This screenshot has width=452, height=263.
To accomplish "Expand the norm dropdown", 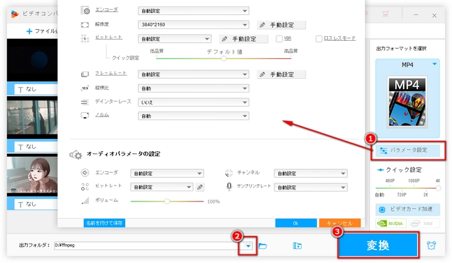I will pyautogui.click(x=194, y=116).
